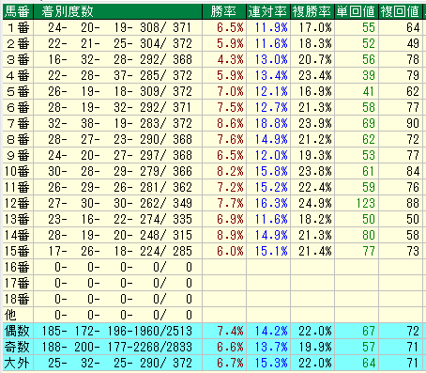Viewport: 426px width, 373px height.
Task: Select the 11番 row label
Action: 17,188
